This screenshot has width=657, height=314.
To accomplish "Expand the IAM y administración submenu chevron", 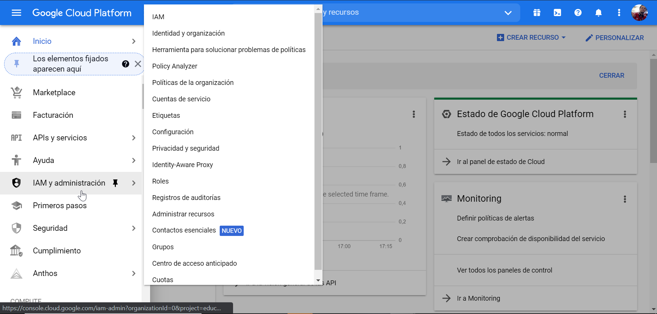I will [x=134, y=183].
